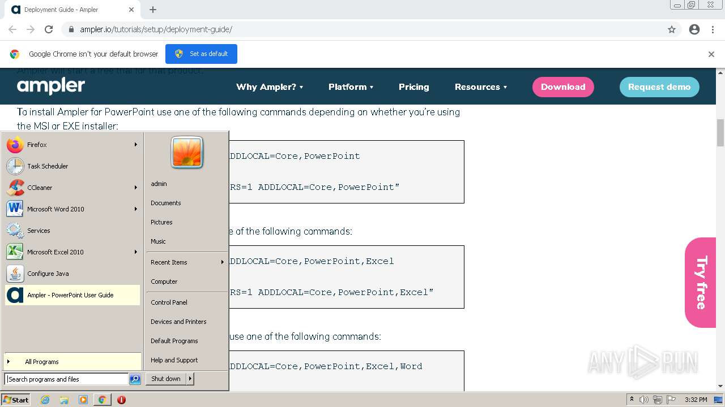This screenshot has width=725, height=407.
Task: Open Configure Java
Action: click(x=72, y=274)
